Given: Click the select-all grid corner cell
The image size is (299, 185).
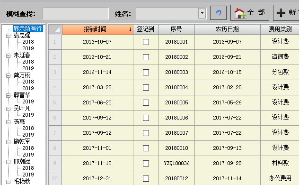Looking at the screenshot, I should pos(55,29).
